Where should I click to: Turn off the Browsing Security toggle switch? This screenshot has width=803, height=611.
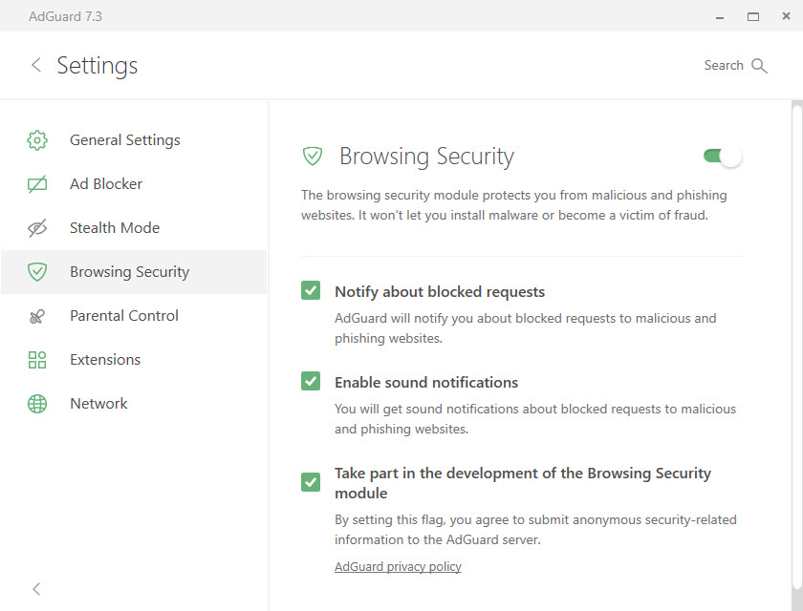(x=722, y=156)
